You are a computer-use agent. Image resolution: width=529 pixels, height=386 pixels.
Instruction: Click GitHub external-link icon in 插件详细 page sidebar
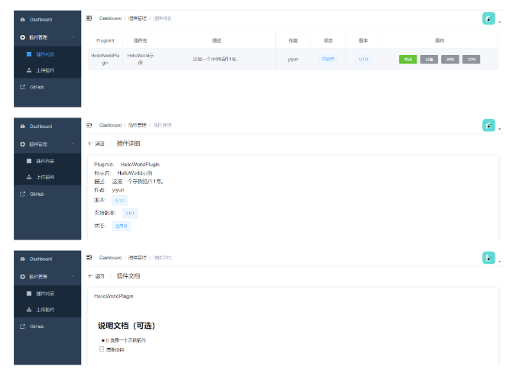click(23, 195)
